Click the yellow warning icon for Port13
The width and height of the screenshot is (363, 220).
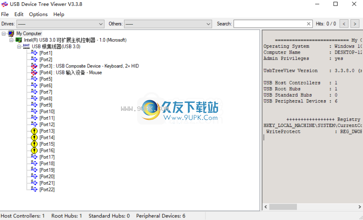[34, 131]
